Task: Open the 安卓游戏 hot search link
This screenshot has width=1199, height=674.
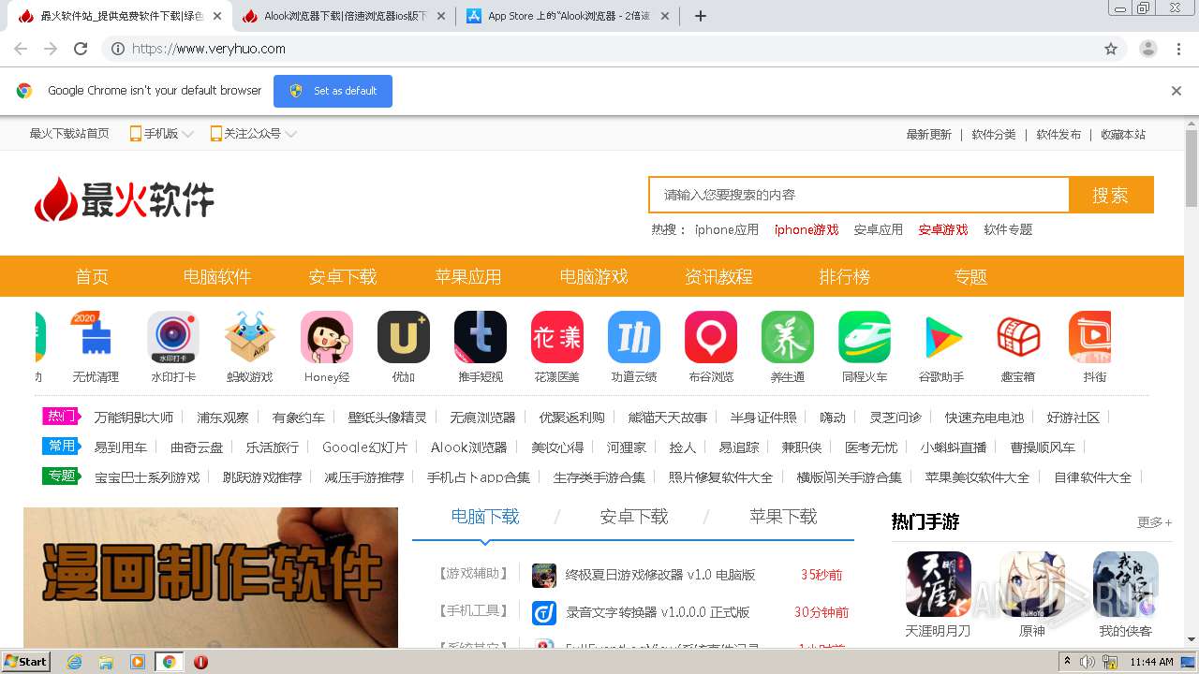Action: point(943,229)
